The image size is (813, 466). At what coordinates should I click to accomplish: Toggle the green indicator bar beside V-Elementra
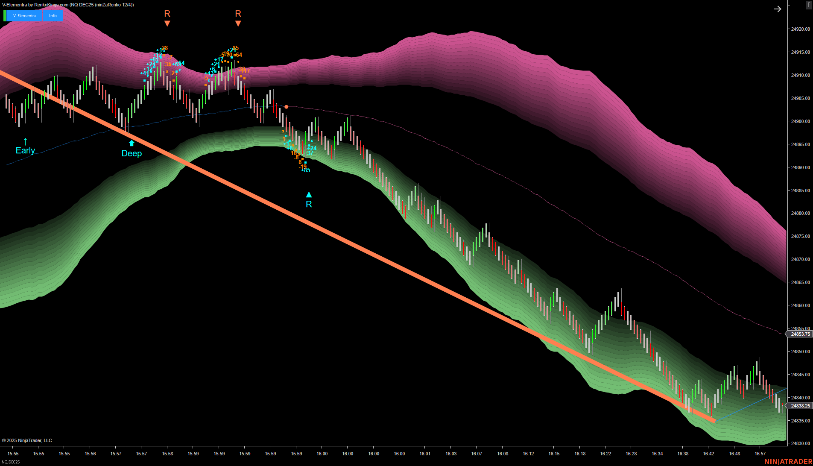pos(5,15)
